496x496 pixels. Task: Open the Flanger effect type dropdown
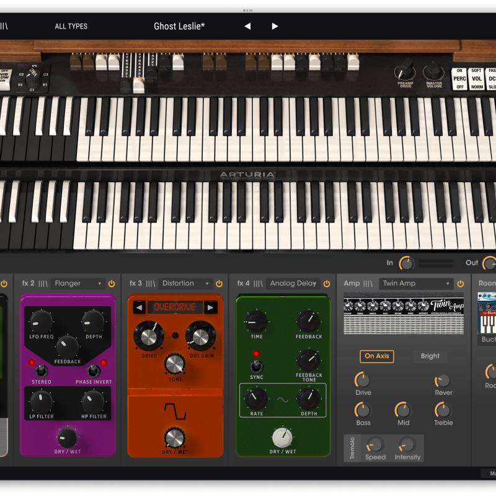pyautogui.click(x=78, y=283)
